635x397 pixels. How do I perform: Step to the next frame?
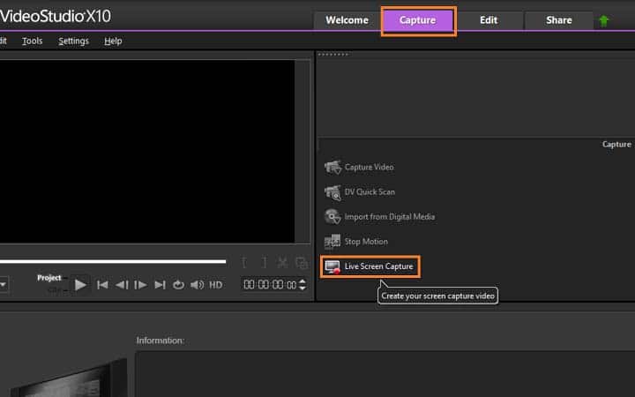click(140, 285)
